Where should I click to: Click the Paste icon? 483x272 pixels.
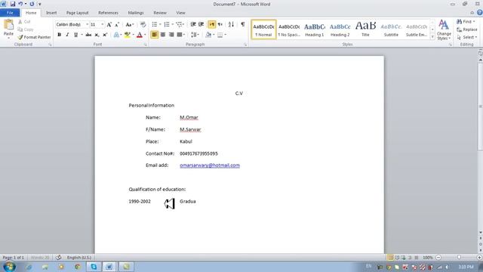(x=8, y=25)
